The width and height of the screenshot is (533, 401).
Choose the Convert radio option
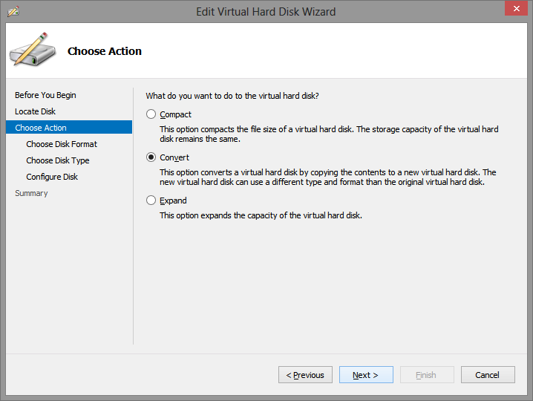[x=151, y=157]
